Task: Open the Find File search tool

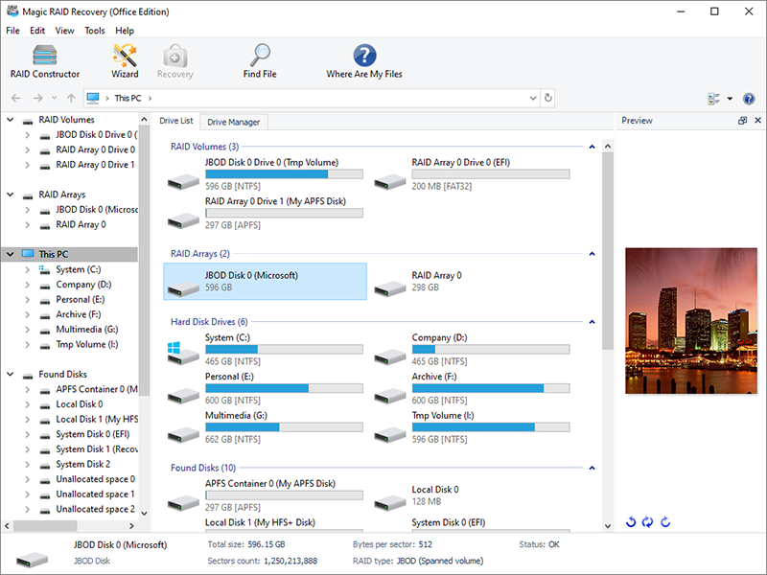Action: coord(260,61)
